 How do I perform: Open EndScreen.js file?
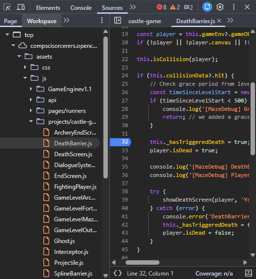tap(70, 176)
